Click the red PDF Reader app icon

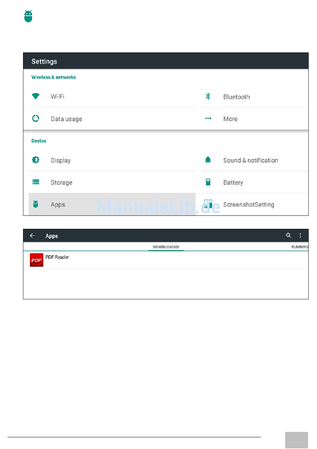click(36, 260)
